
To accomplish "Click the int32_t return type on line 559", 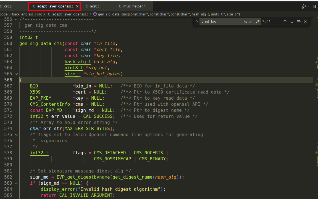I will point(29,38).
